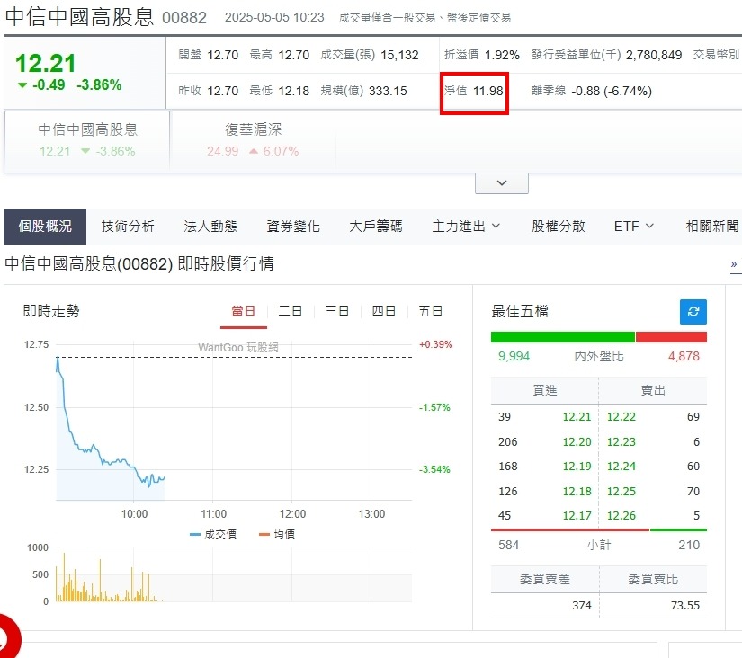Expand the ETF dropdown menu
This screenshot has width=742, height=658.
(634, 227)
